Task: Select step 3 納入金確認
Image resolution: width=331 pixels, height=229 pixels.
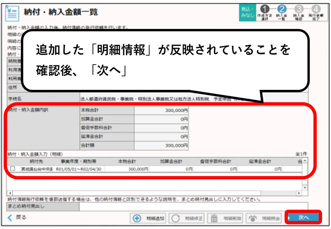Action: point(299,8)
